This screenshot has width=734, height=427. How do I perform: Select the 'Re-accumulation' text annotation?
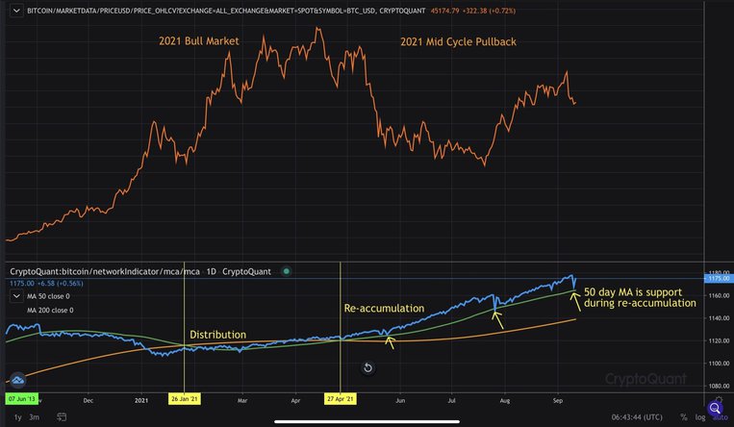(x=385, y=309)
